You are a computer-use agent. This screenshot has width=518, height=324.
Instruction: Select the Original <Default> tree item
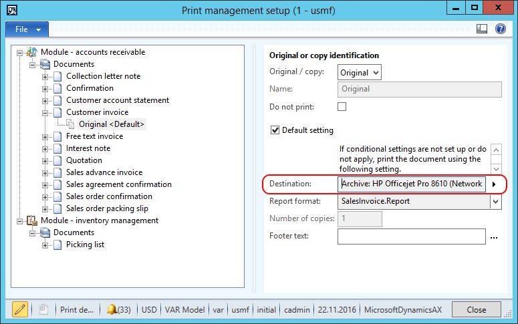[112, 124]
